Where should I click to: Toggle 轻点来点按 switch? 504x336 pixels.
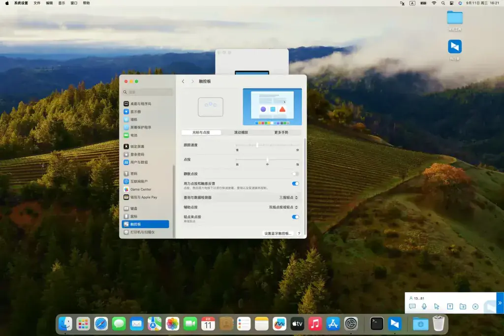295,217
